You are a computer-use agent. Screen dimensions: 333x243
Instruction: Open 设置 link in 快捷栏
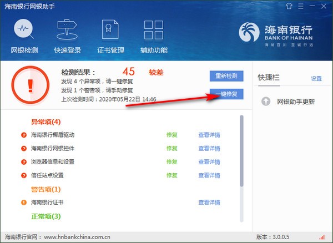(x=316, y=79)
